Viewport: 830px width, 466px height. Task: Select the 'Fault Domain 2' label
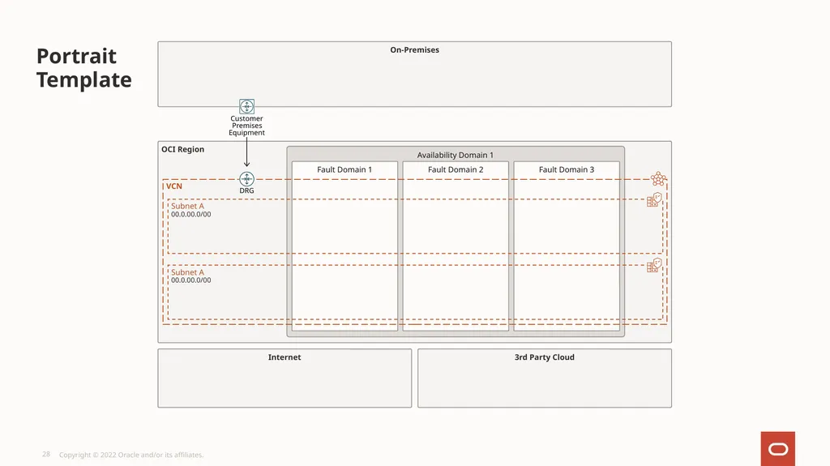456,169
